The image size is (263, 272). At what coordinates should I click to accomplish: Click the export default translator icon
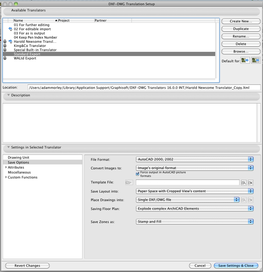[245, 60]
